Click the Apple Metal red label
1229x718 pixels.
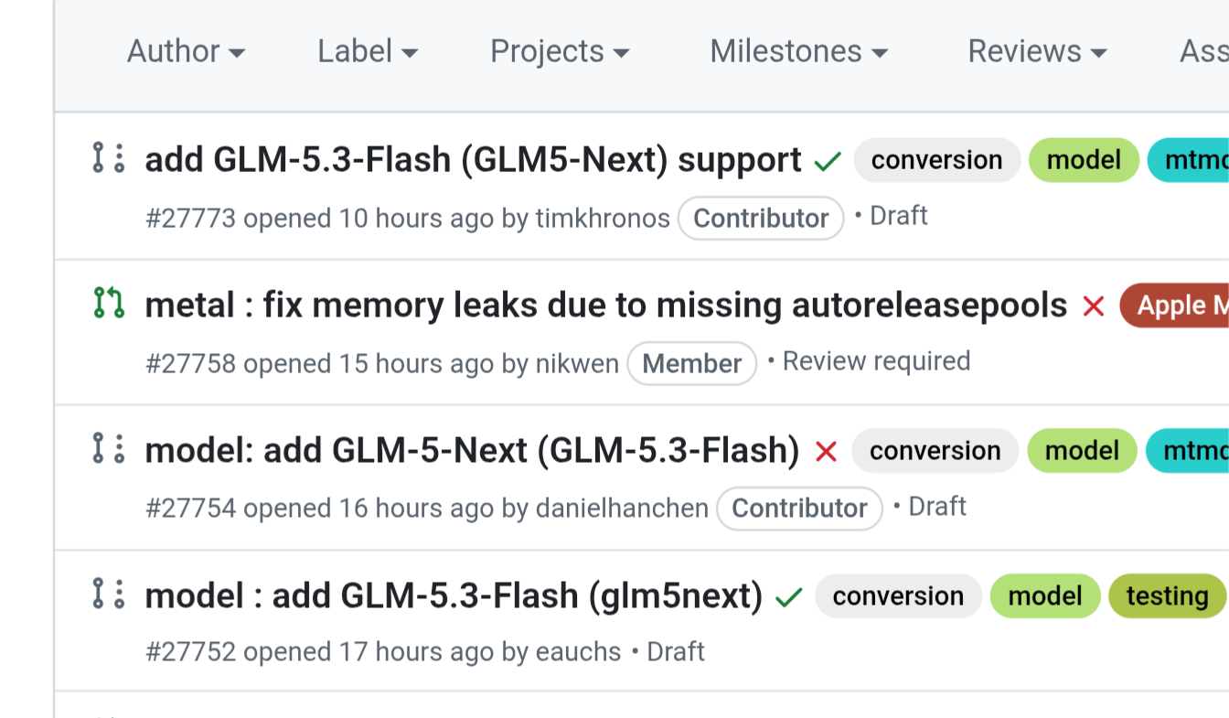click(1174, 305)
